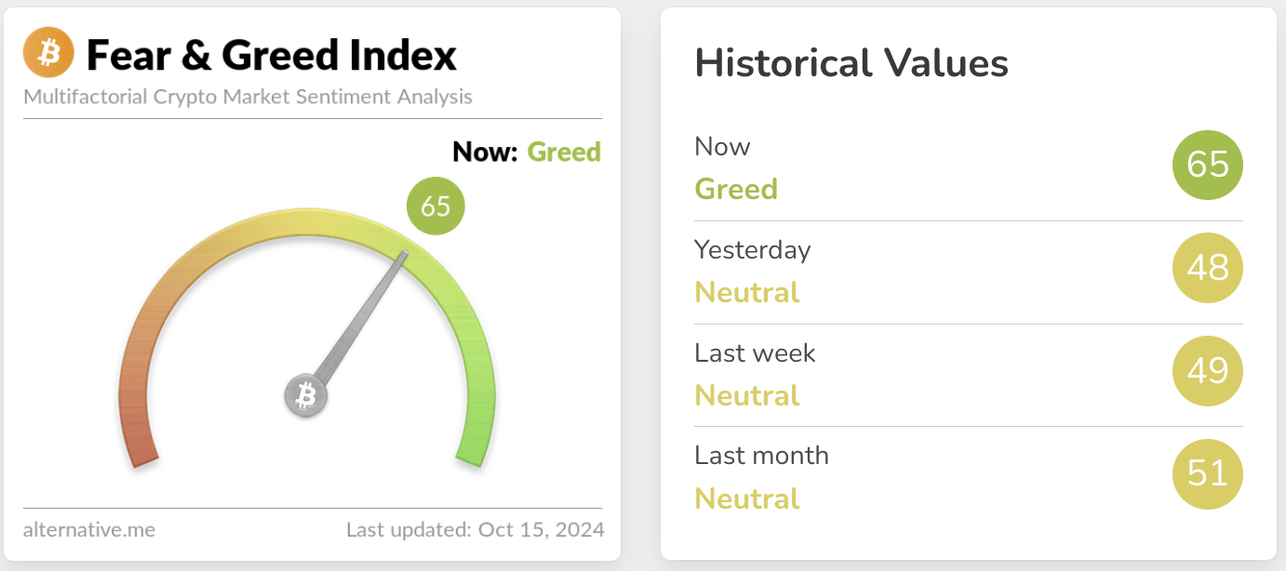Click the Fear & Greed Index title
Screen dimensions: 1286x571
(x=271, y=56)
